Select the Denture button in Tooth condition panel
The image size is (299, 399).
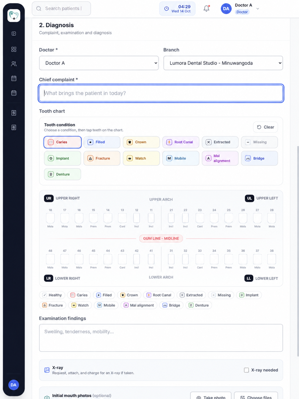click(62, 174)
